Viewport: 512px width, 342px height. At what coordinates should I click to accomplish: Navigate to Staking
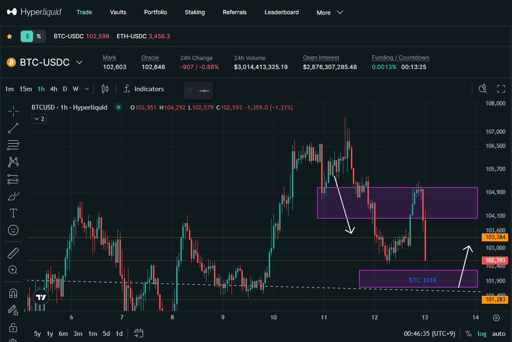tap(195, 12)
